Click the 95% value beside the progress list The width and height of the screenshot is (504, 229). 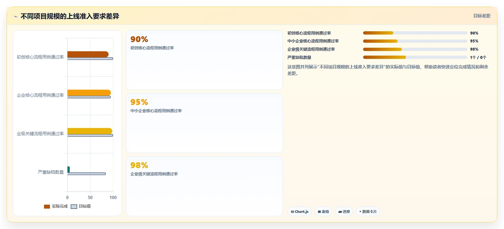coord(474,41)
